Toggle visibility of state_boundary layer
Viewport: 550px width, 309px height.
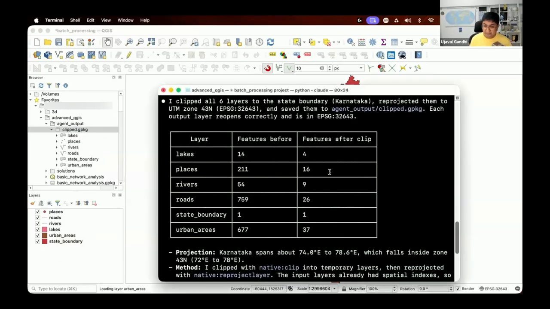38,241
